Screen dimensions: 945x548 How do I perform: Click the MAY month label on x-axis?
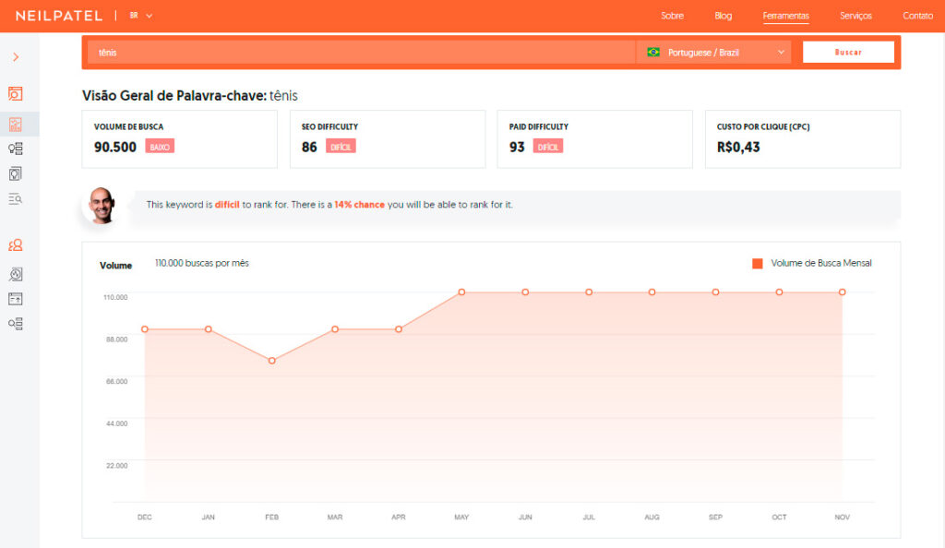click(x=461, y=518)
